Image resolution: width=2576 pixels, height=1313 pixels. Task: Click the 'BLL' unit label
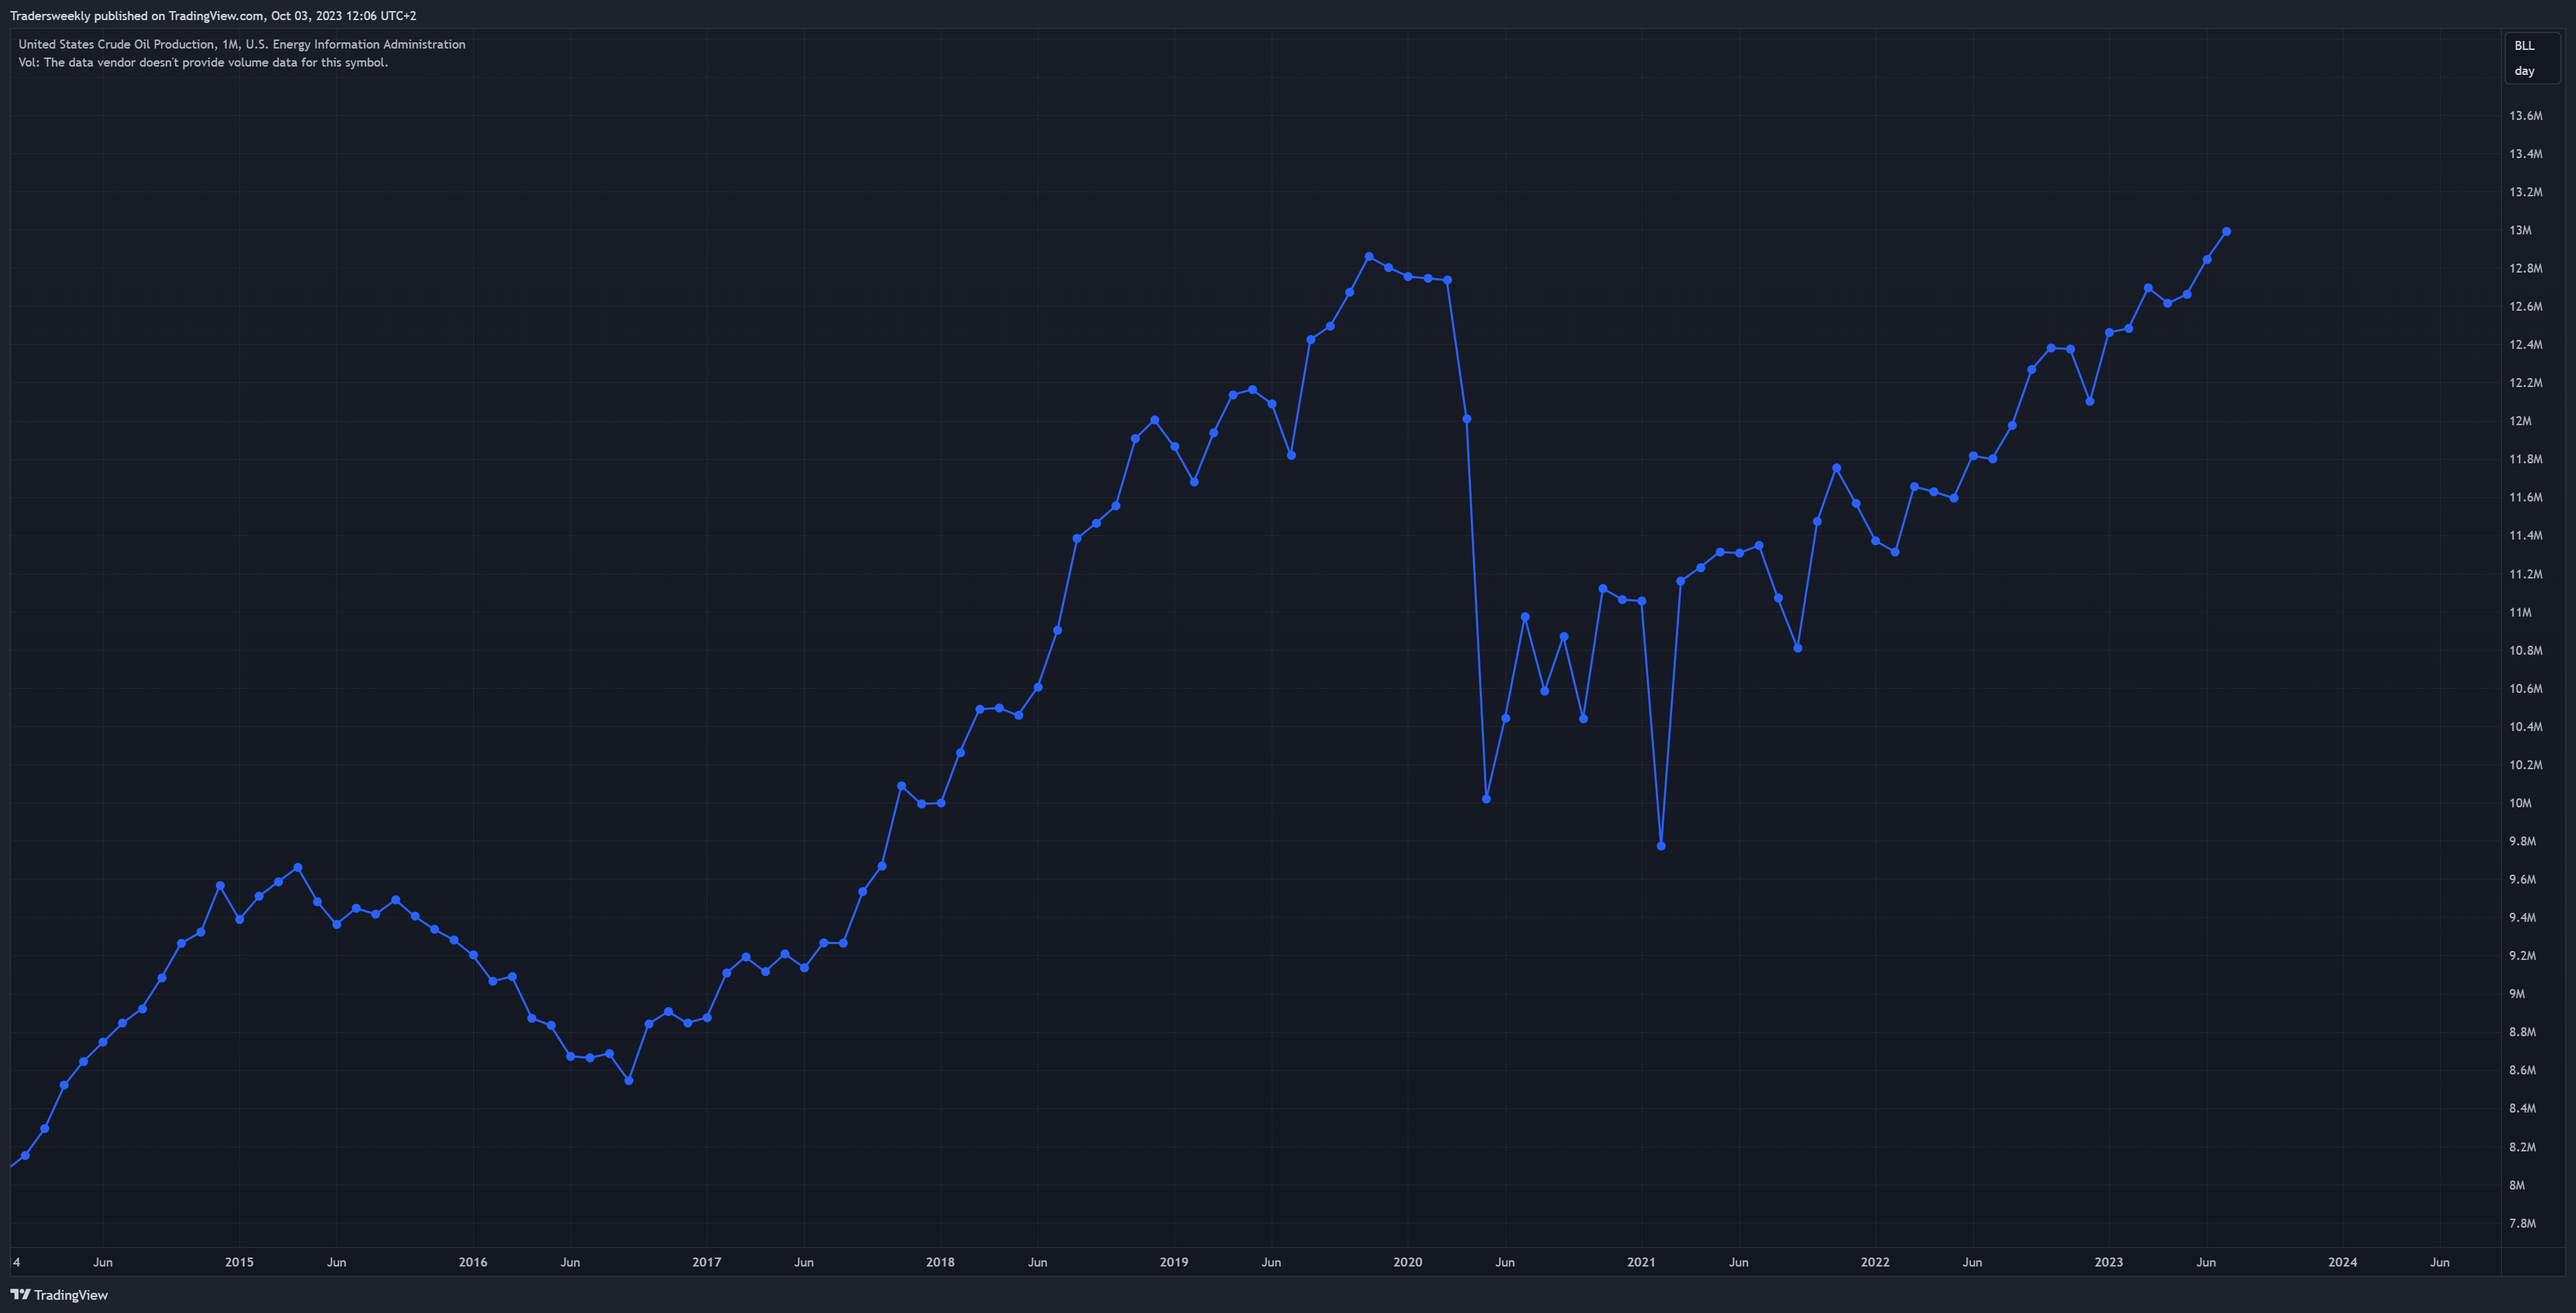(2524, 46)
